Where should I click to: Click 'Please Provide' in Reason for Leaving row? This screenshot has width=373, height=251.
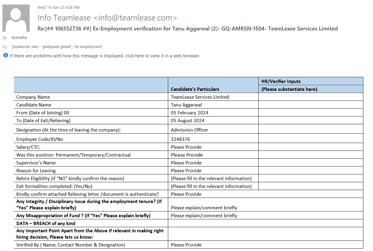click(x=186, y=170)
